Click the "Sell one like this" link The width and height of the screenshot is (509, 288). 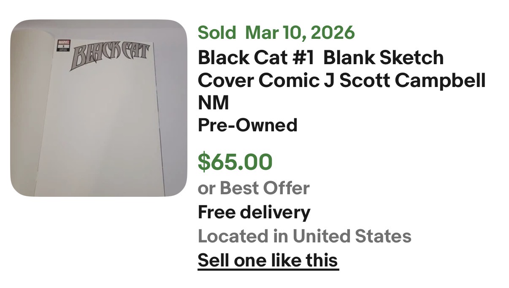[x=268, y=260]
